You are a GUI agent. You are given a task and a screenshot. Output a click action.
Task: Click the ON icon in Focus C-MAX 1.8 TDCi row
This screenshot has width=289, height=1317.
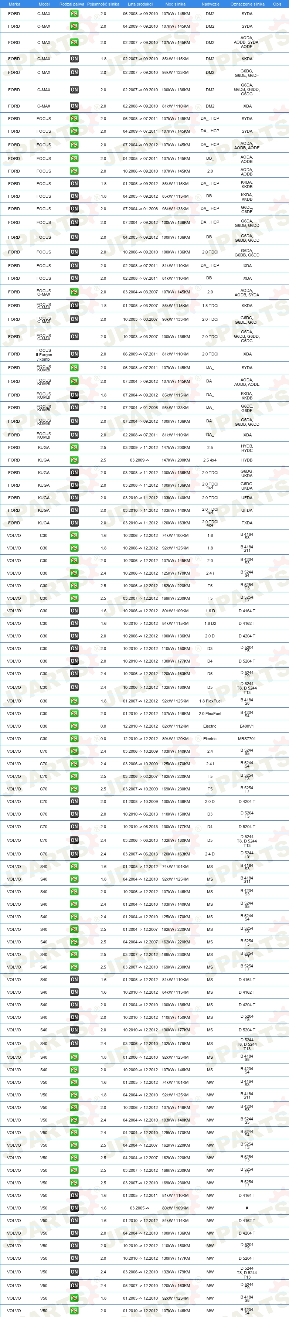tap(74, 306)
